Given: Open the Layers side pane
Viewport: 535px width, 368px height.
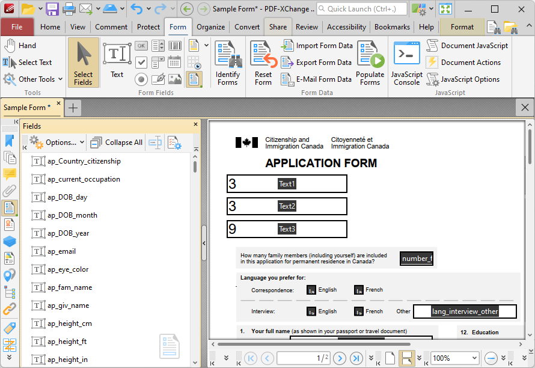Looking at the screenshot, I should pos(10,241).
